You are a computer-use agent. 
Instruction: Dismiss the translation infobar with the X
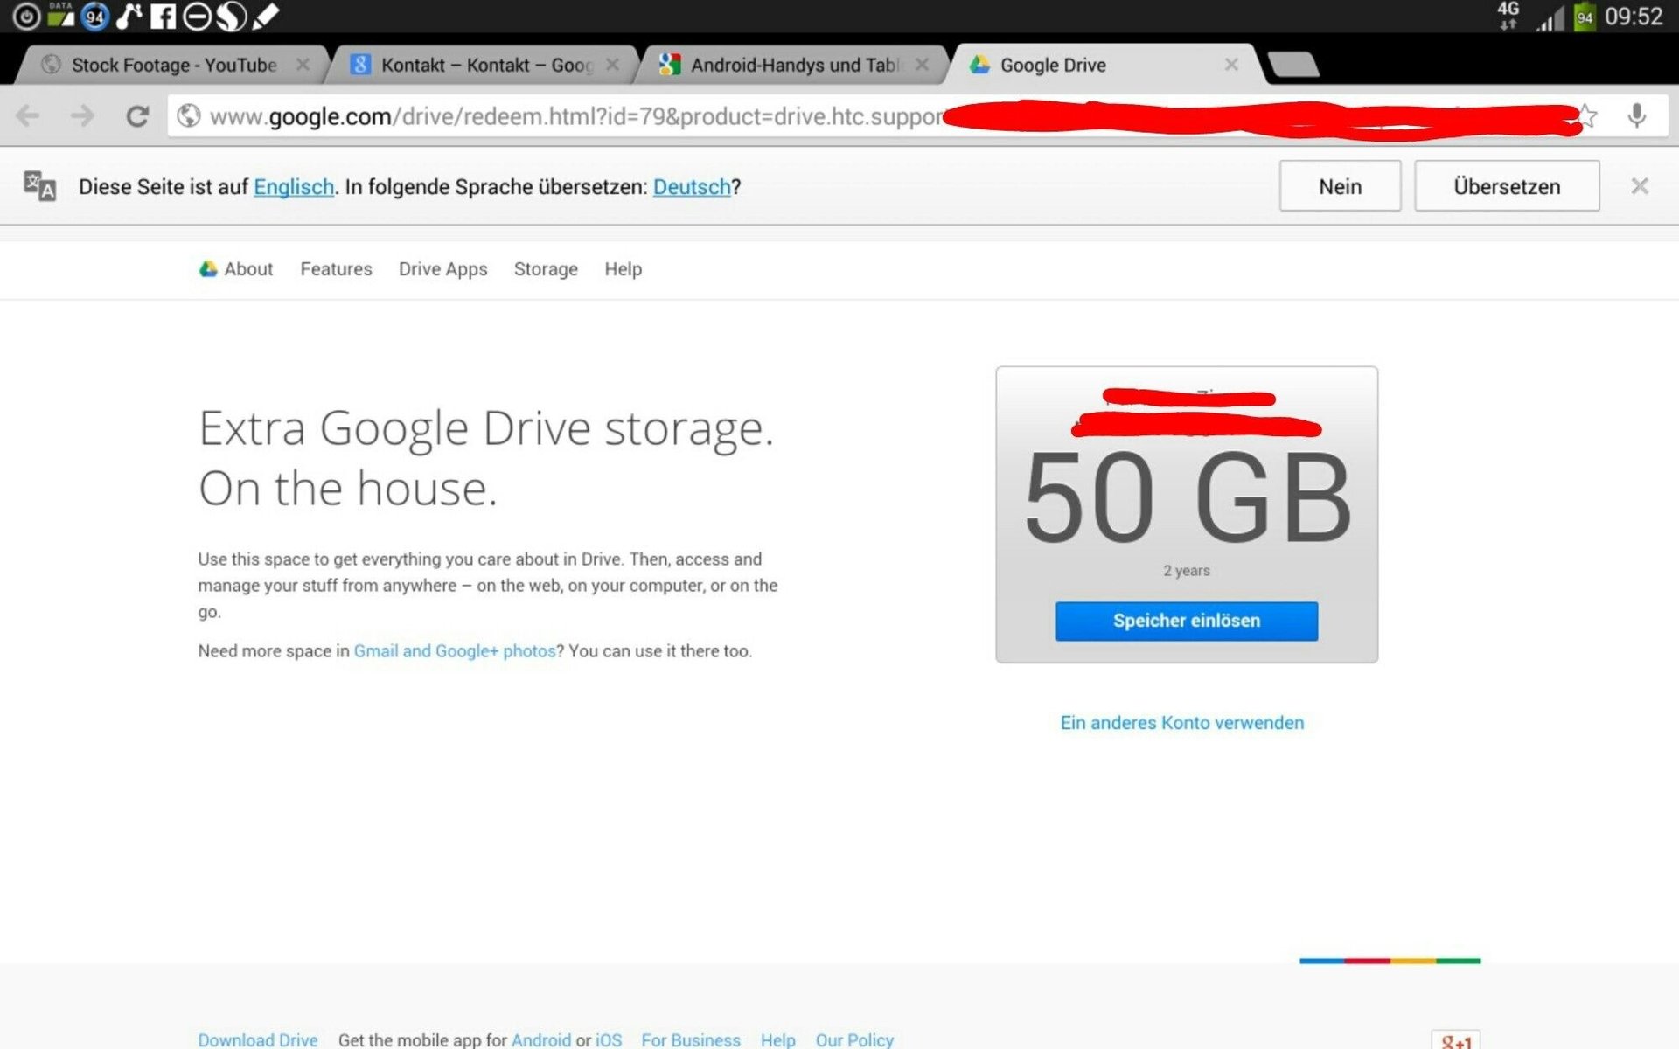pos(1640,186)
